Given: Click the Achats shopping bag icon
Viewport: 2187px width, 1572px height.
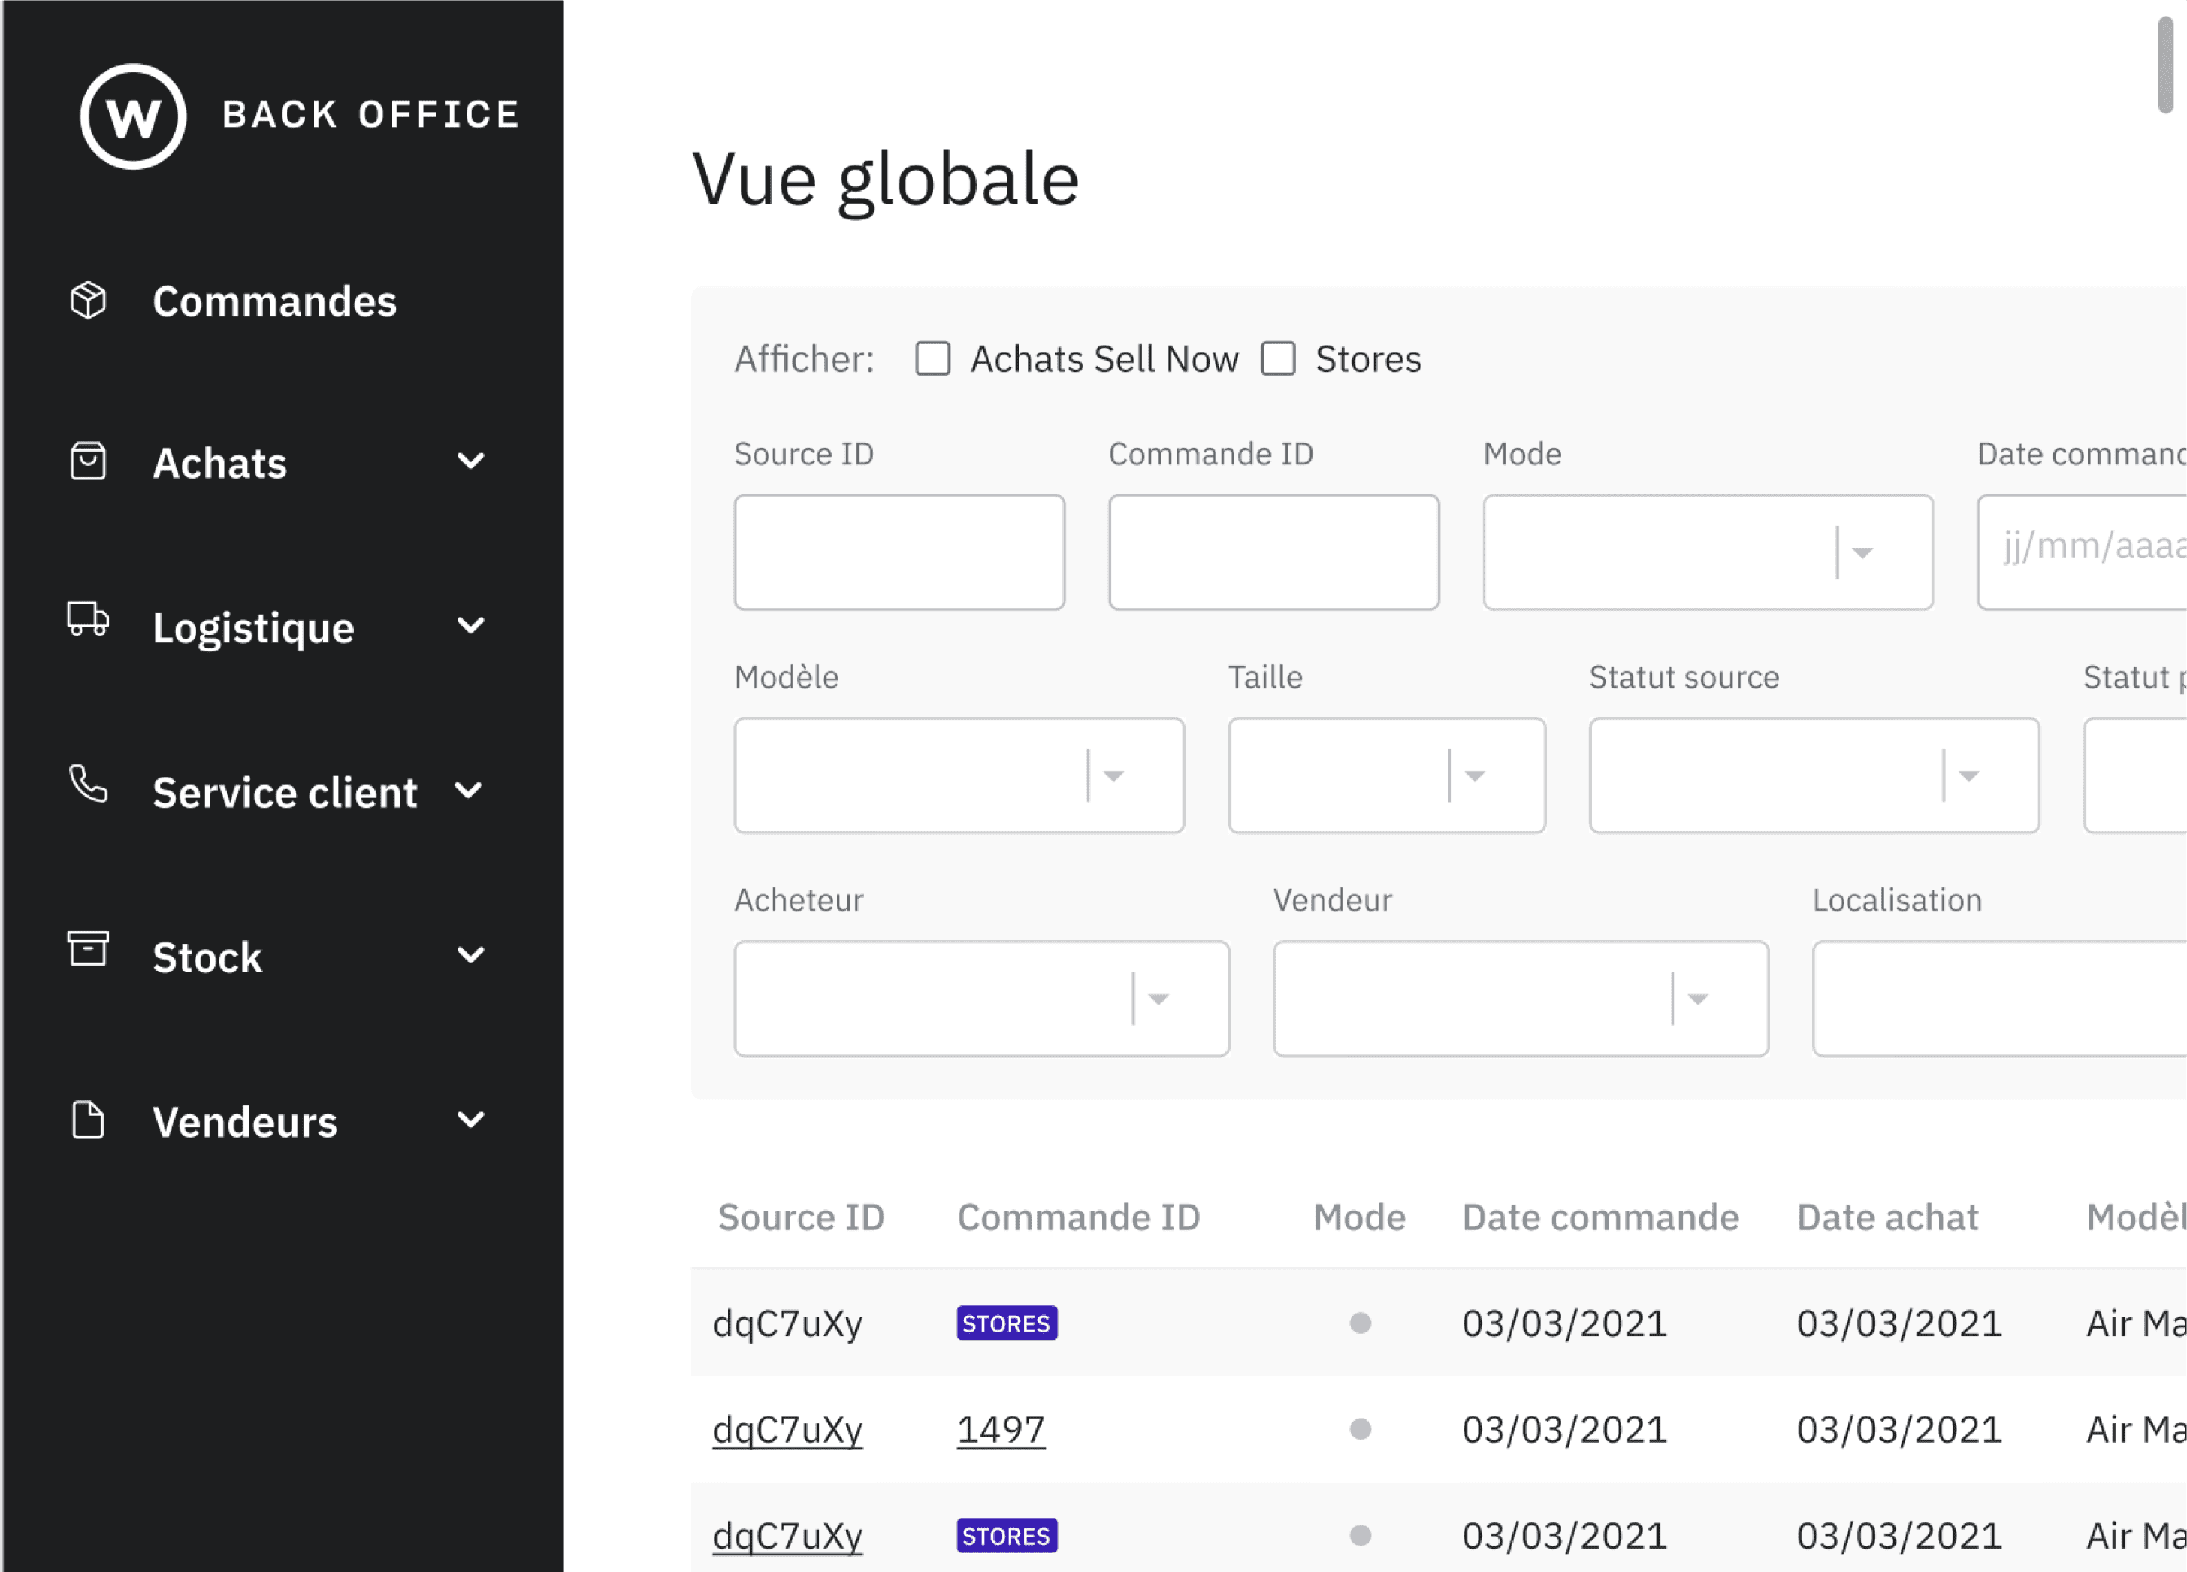Looking at the screenshot, I should [88, 461].
